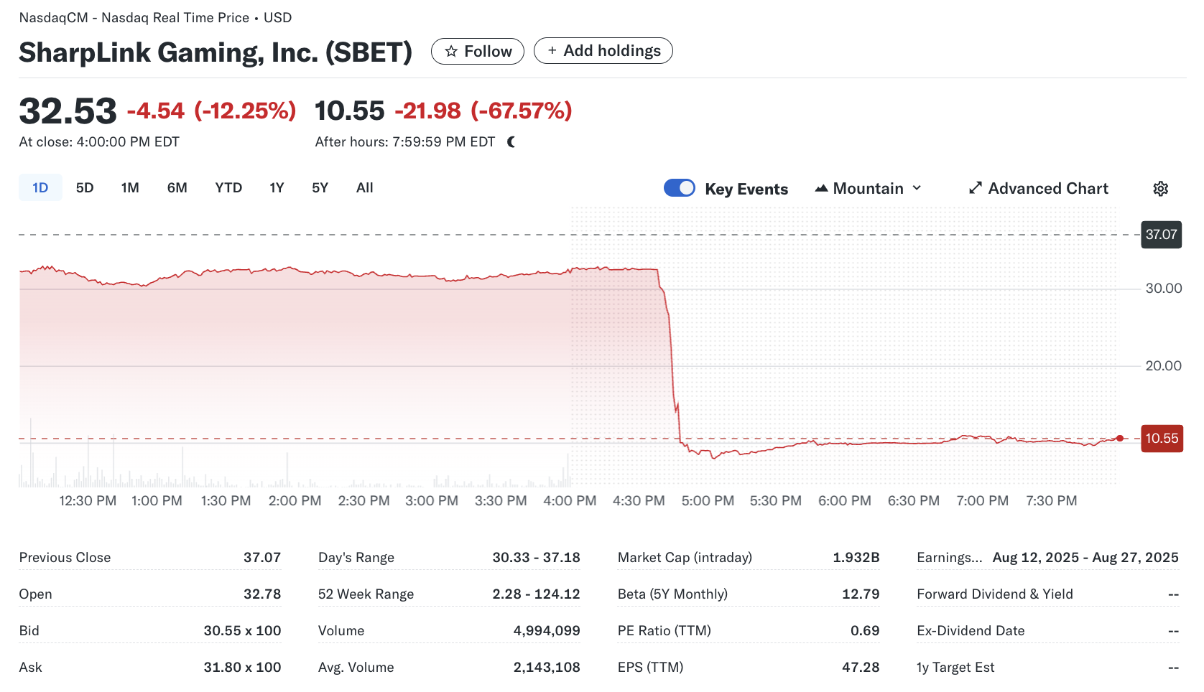Screen dimensions: 1204x692
Task: Open the chevron beside Mountain label
Action: (917, 188)
